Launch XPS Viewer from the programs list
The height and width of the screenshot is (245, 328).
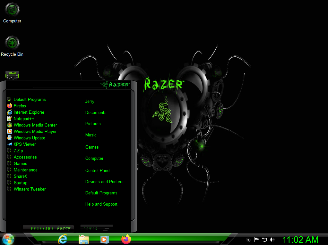click(x=21, y=144)
